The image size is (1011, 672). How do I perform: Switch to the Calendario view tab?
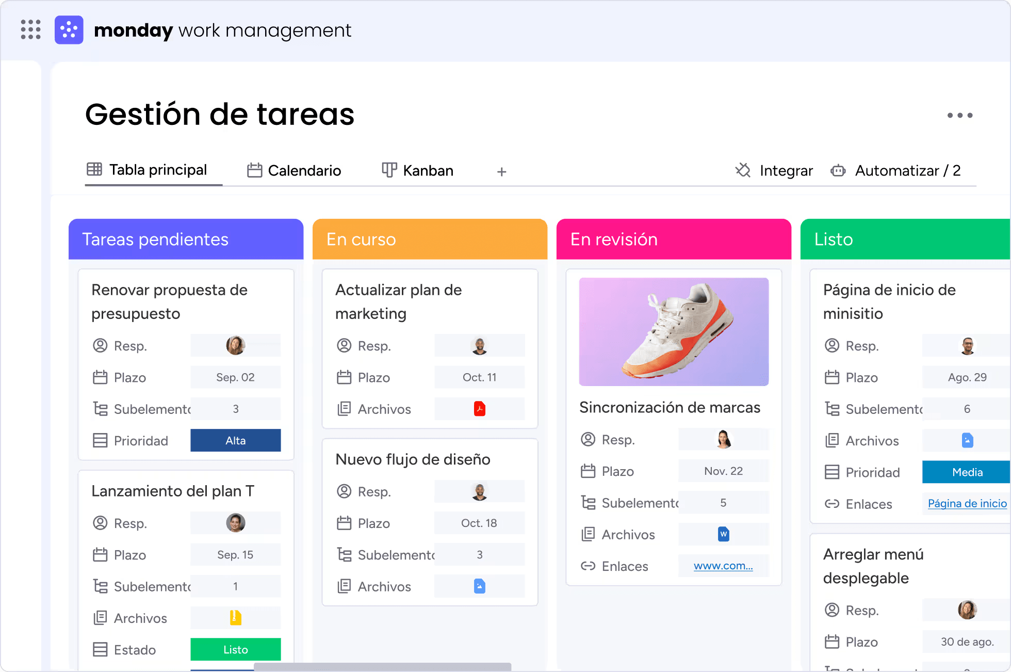coord(294,170)
